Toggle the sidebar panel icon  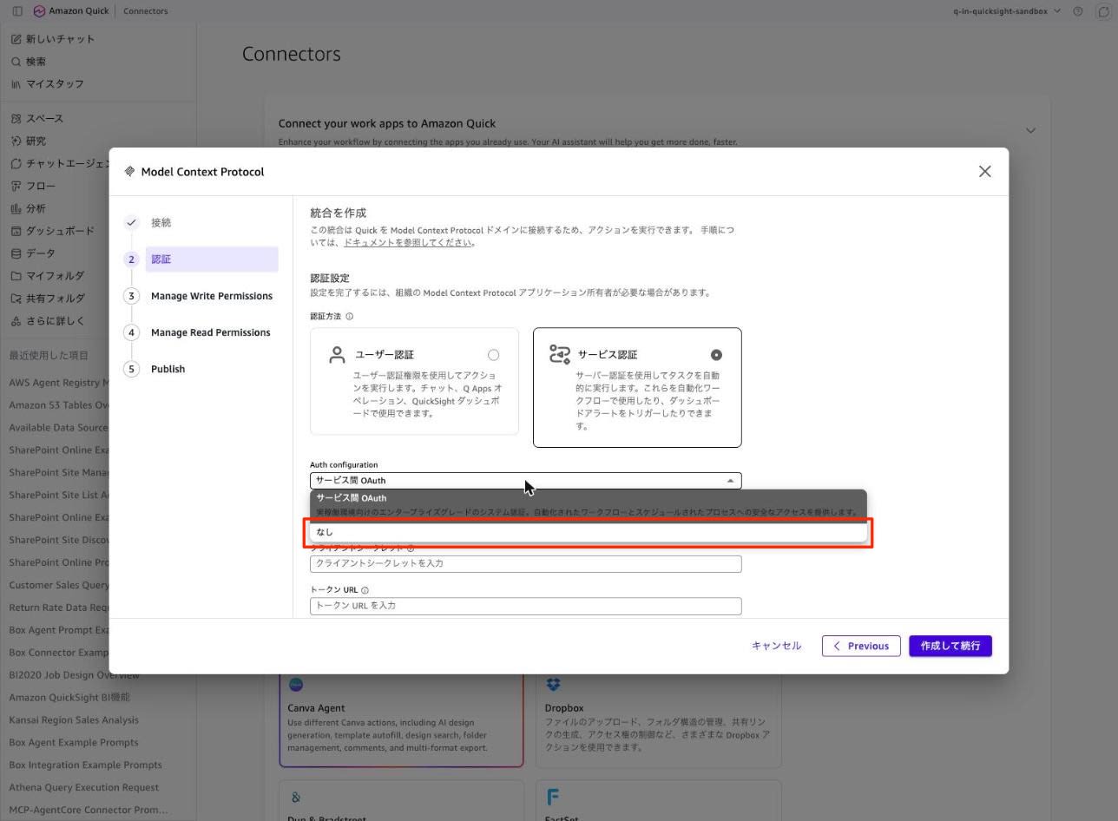click(x=17, y=11)
